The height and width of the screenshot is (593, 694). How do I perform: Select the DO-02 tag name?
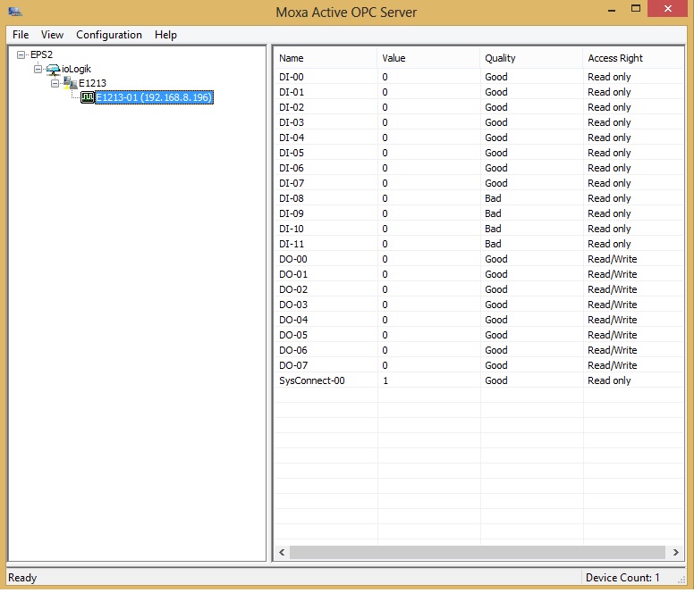pyautogui.click(x=293, y=289)
